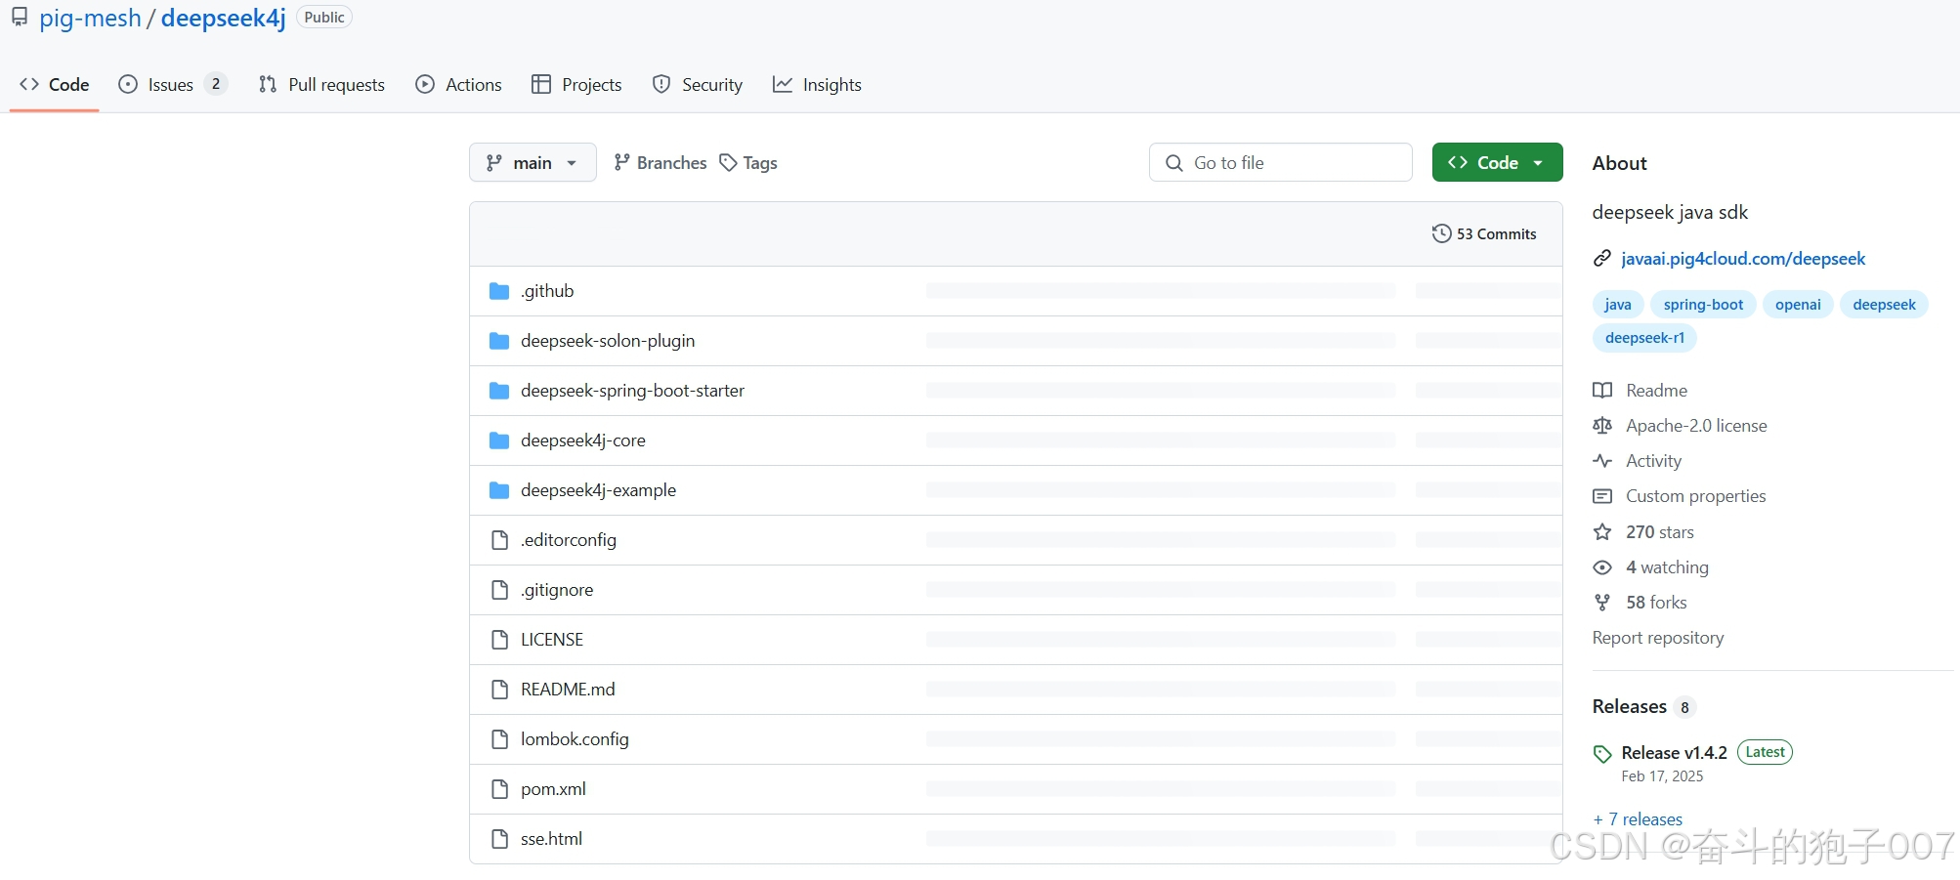Click the tag icon beside Release v1.4.2
1960x880 pixels.
pyautogui.click(x=1602, y=754)
